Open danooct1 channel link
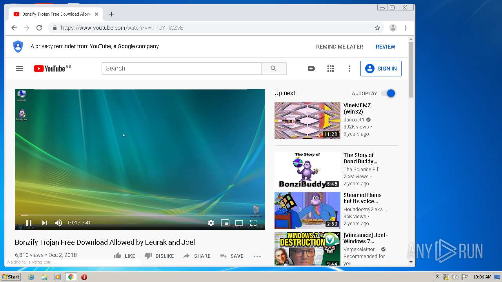Screen dimensions: 502x282 (354, 120)
